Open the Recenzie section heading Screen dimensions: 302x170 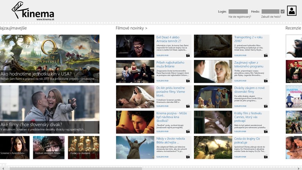pos(293,28)
